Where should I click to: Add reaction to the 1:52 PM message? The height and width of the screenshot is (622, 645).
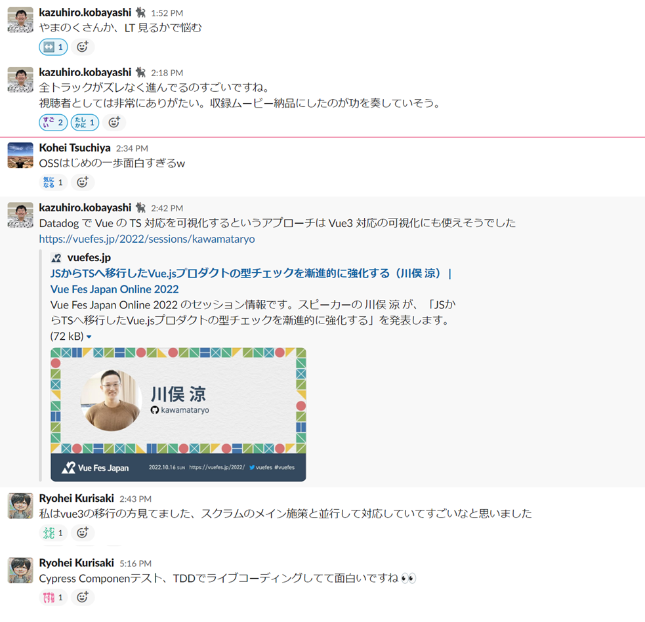(x=83, y=47)
